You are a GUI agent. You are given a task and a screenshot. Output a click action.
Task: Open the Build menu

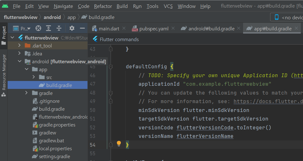click(x=122, y=6)
